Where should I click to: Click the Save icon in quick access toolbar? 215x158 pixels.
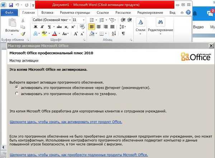point(11,5)
